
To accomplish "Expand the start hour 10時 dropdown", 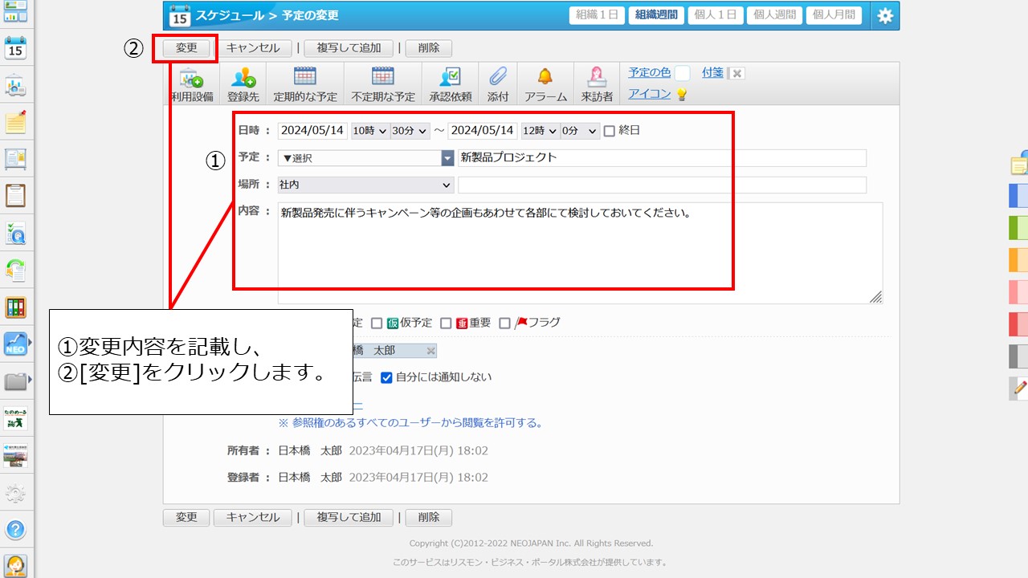I will (x=369, y=131).
